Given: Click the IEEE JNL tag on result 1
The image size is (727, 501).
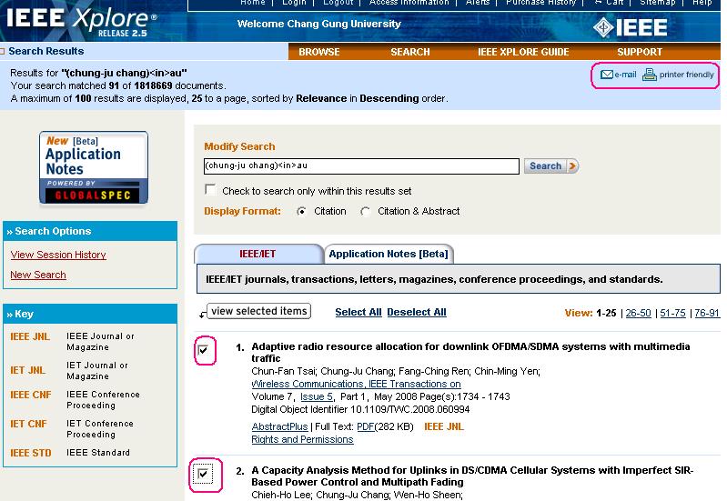Looking at the screenshot, I should point(444,426).
